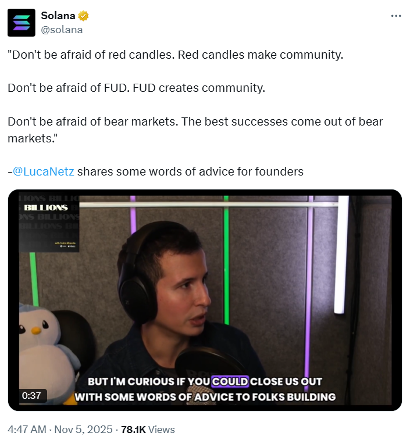Click the Nov 5, 2025 post date

83,430
